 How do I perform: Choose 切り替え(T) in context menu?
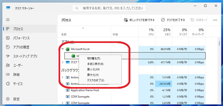[x=100, y=58]
